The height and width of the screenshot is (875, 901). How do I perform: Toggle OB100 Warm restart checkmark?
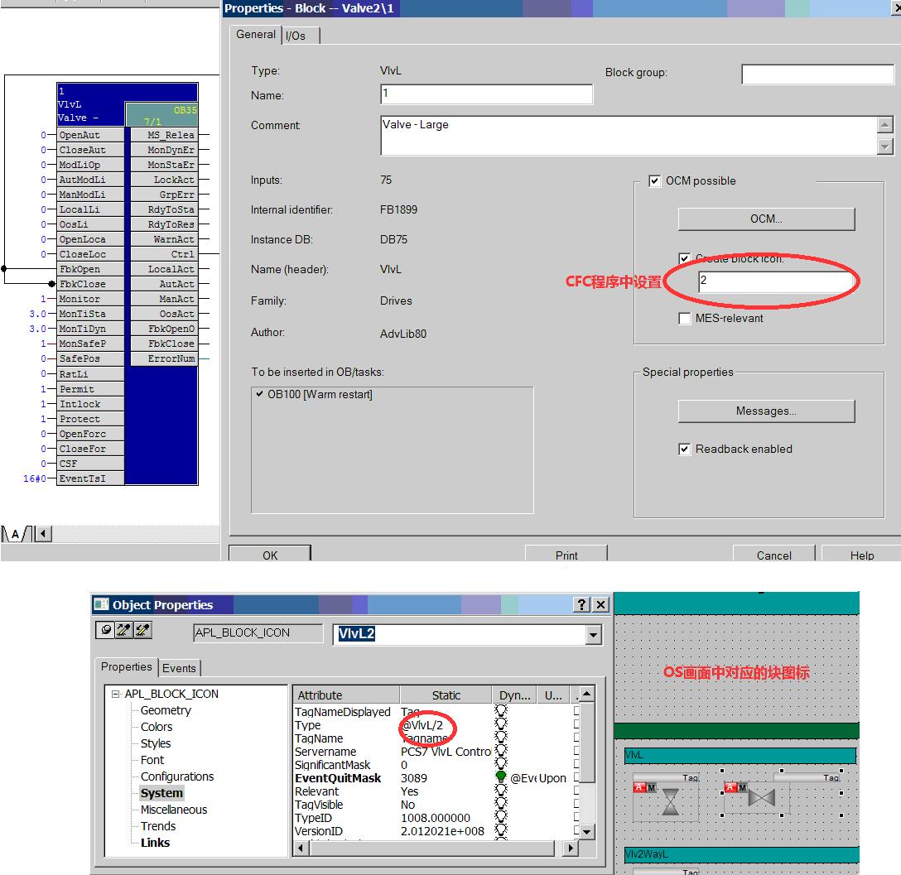tap(260, 395)
